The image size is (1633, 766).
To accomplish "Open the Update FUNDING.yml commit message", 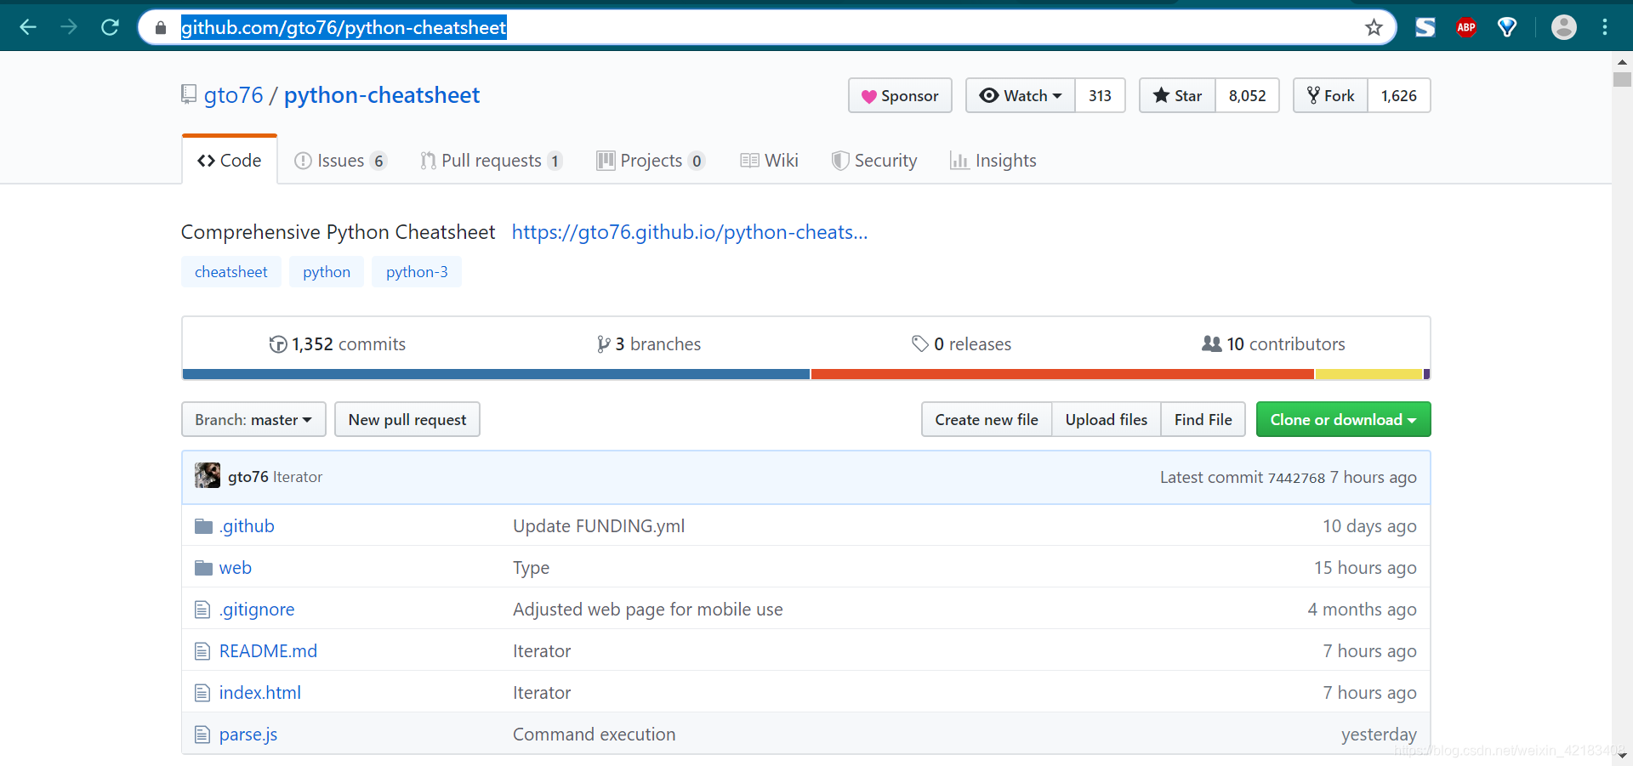I will point(599,526).
